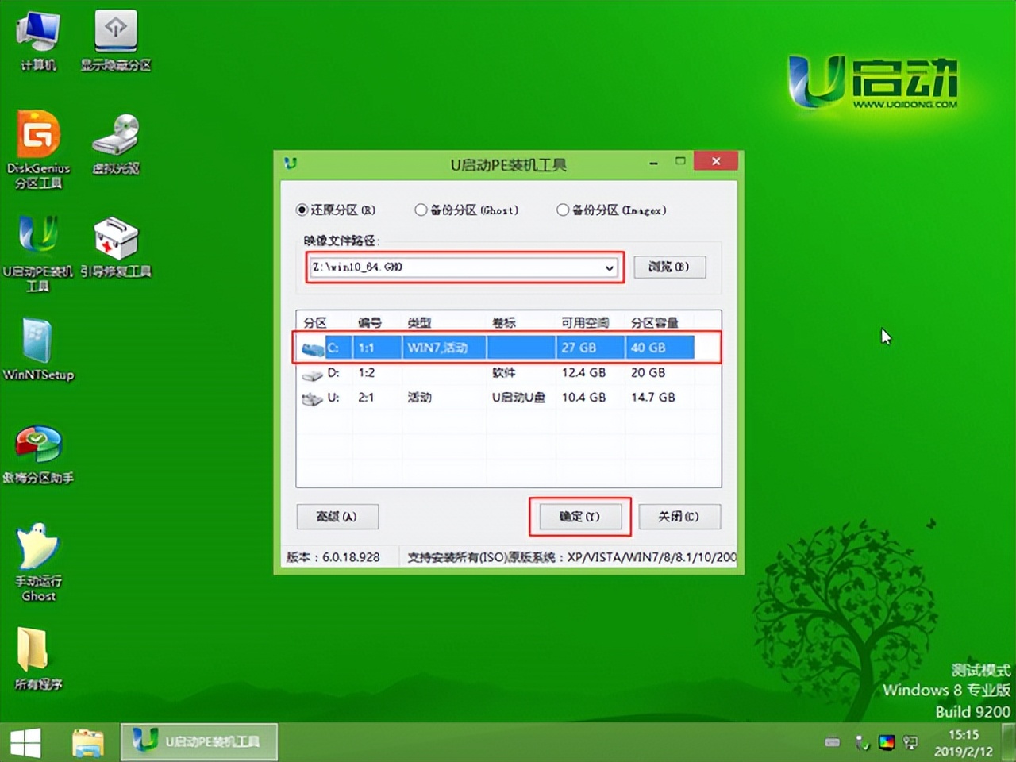Choose the 备份分区(Imagex) option

pos(562,210)
